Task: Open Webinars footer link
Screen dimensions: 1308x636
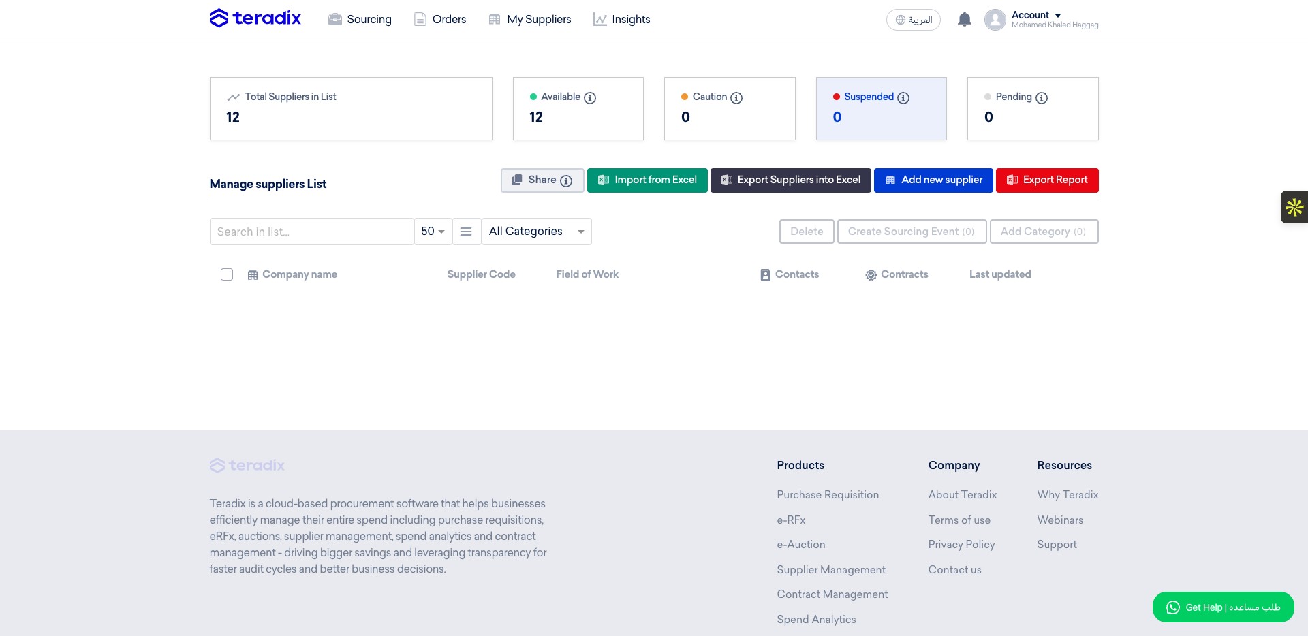Action: tap(1060, 520)
